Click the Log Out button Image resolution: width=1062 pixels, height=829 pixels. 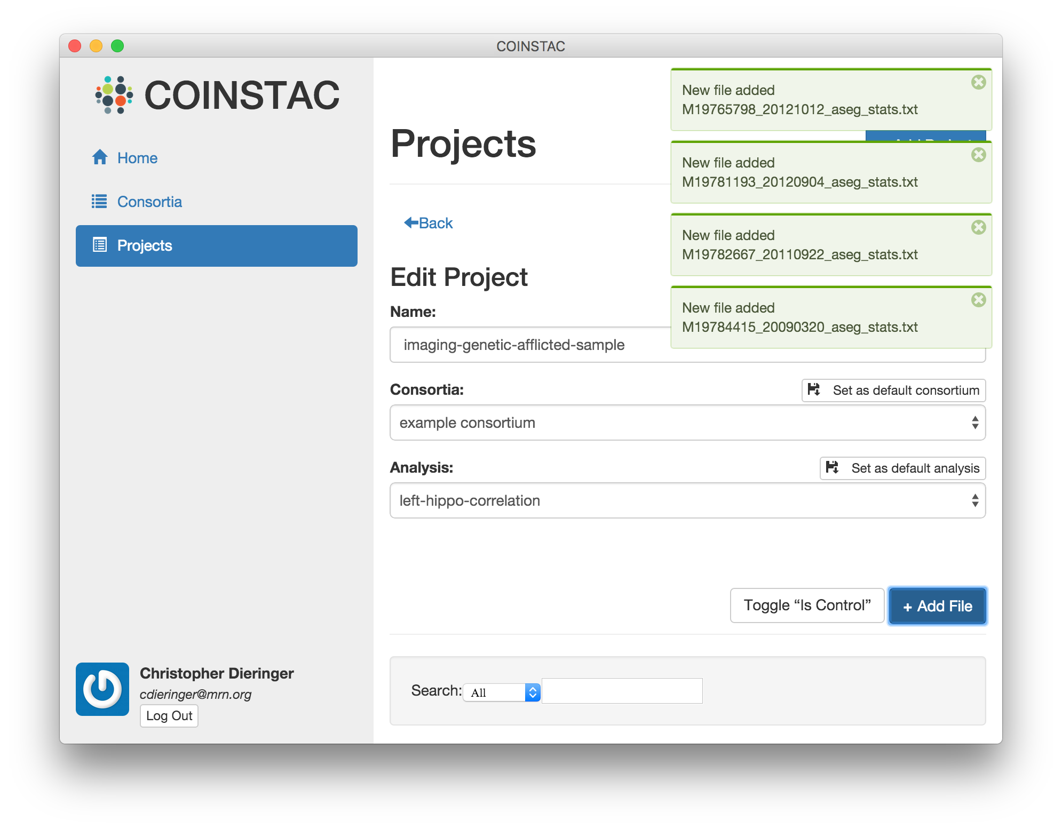(x=169, y=716)
